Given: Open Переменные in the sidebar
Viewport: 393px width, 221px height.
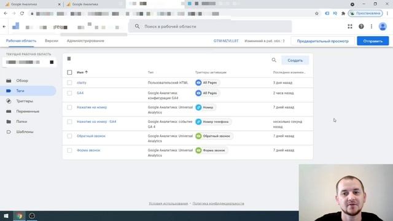Looking at the screenshot, I should coord(28,111).
